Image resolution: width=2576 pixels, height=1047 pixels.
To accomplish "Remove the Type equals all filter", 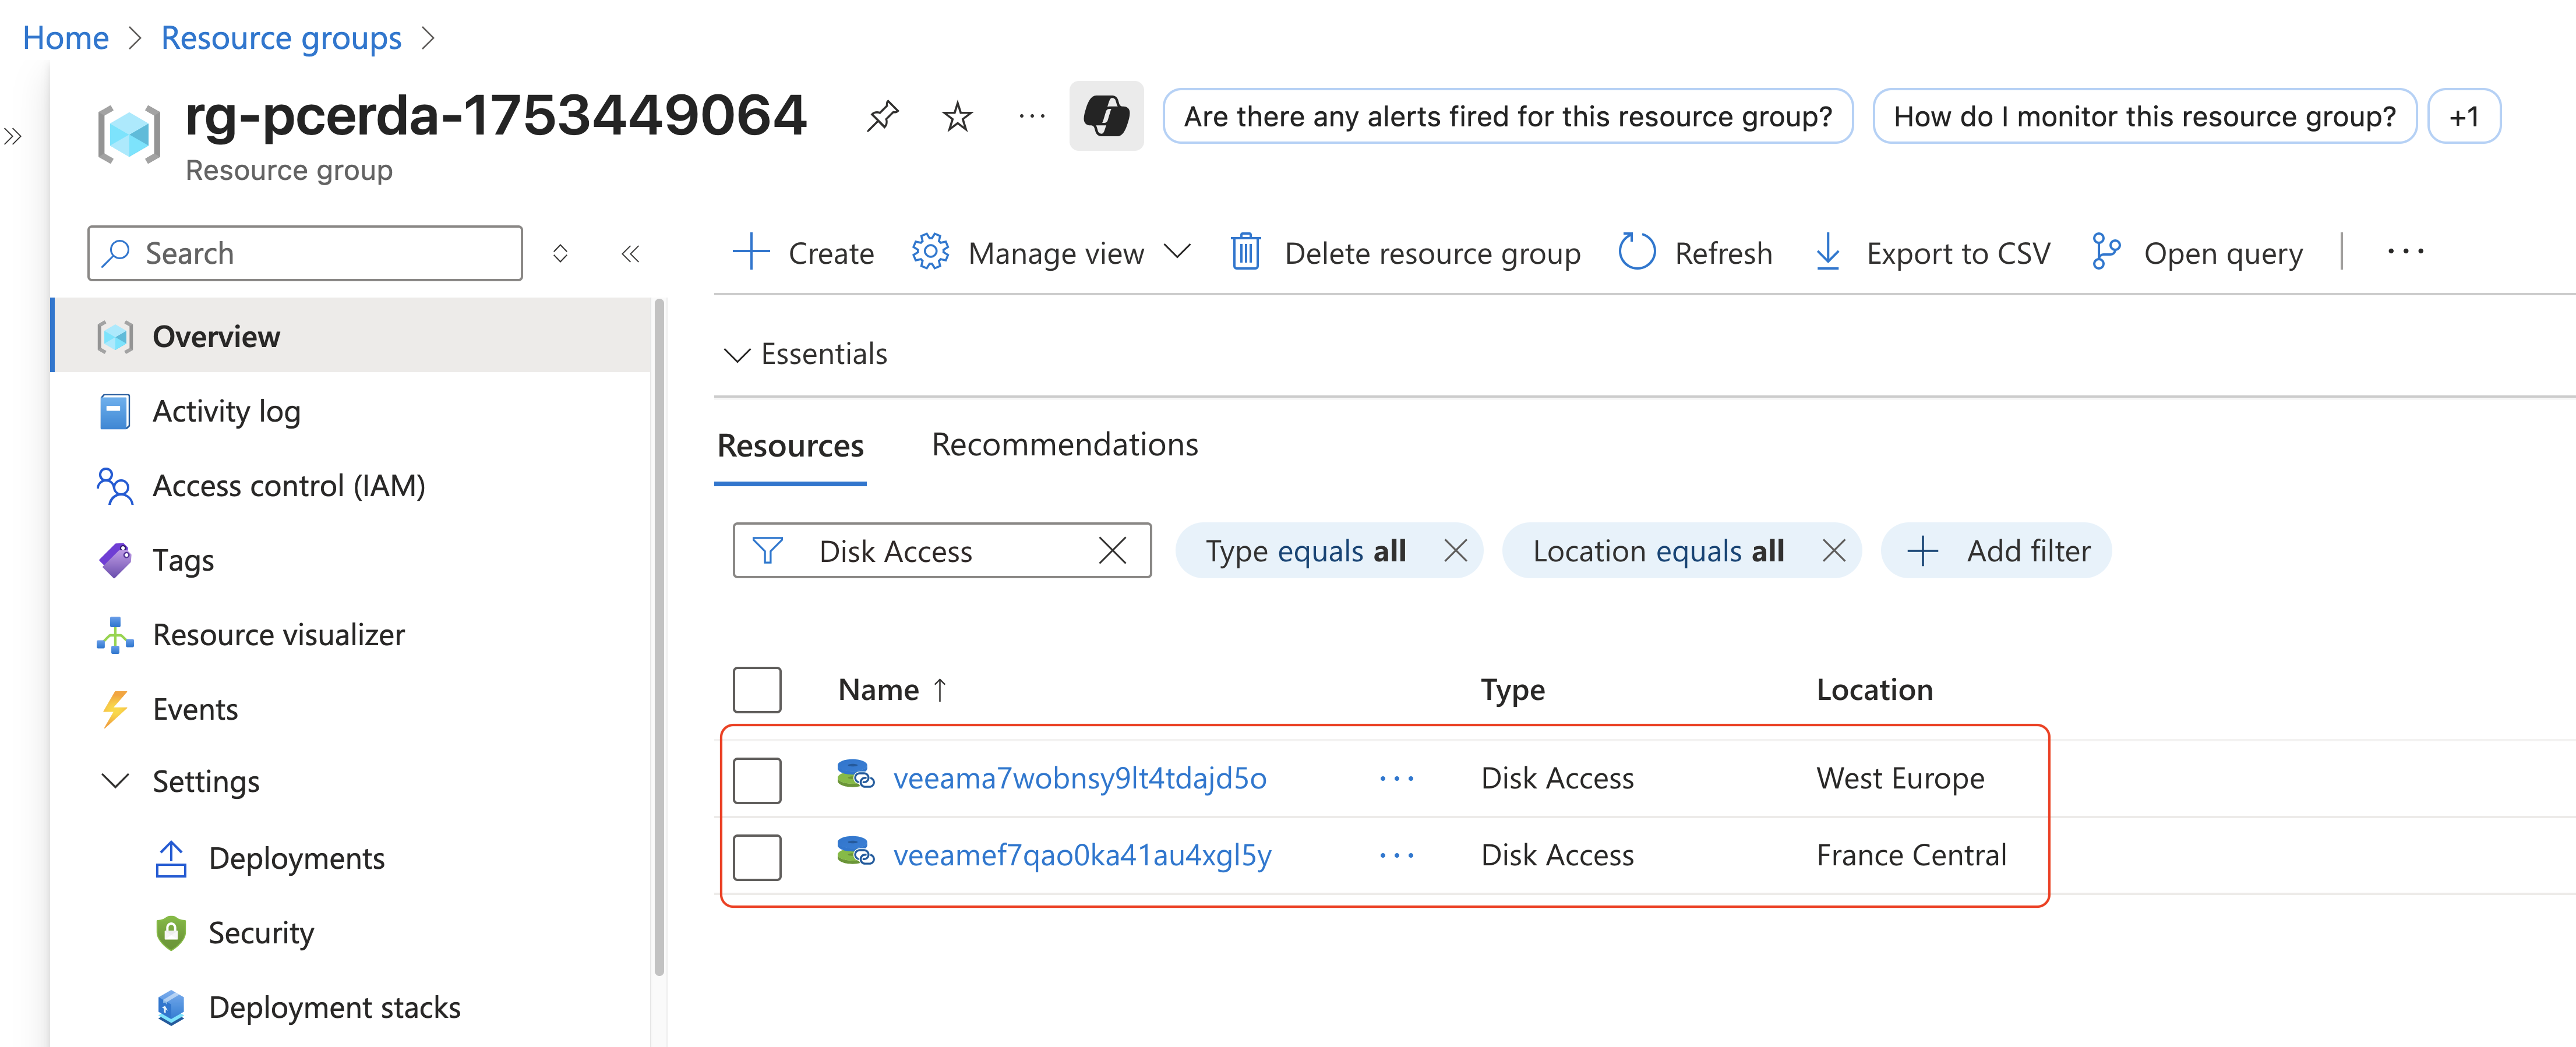I will point(1456,550).
